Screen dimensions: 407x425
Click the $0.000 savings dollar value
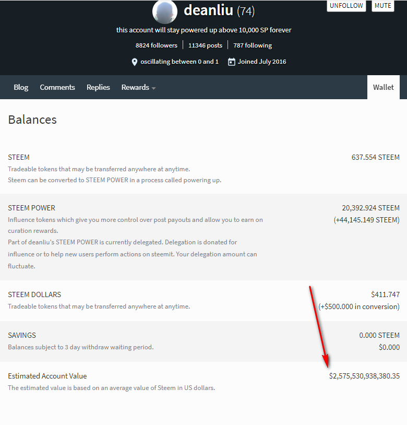tap(389, 347)
